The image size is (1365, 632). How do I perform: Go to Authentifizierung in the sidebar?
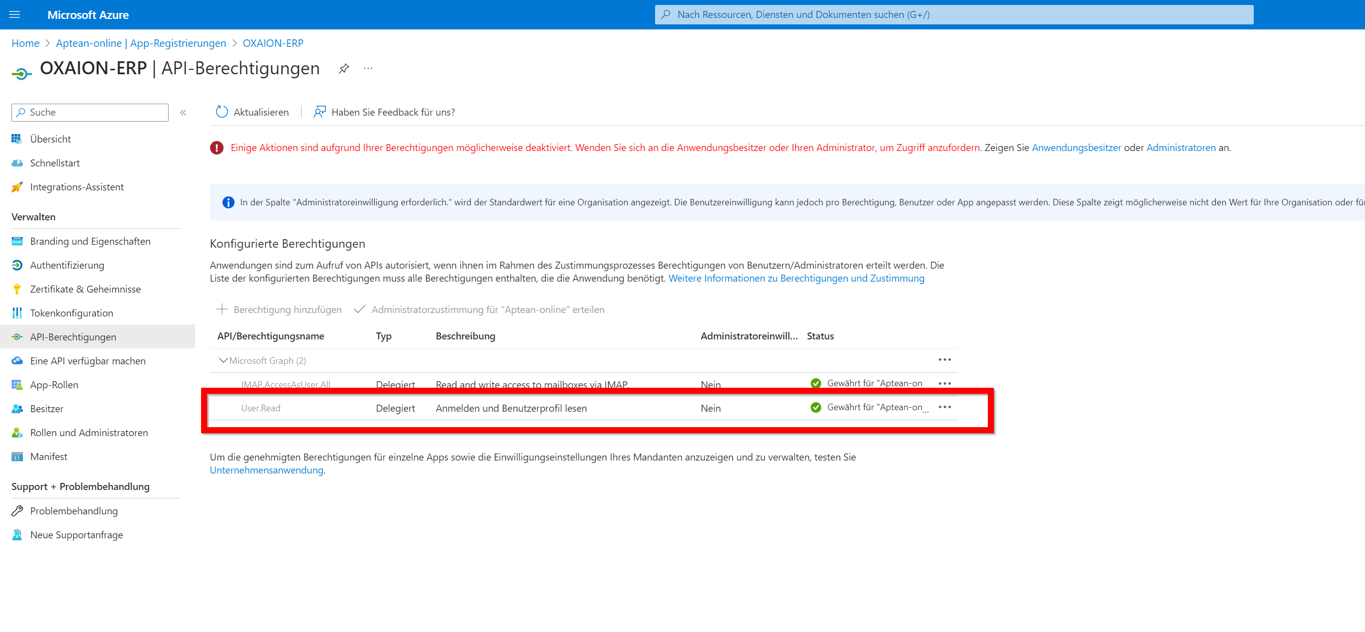pyautogui.click(x=67, y=265)
